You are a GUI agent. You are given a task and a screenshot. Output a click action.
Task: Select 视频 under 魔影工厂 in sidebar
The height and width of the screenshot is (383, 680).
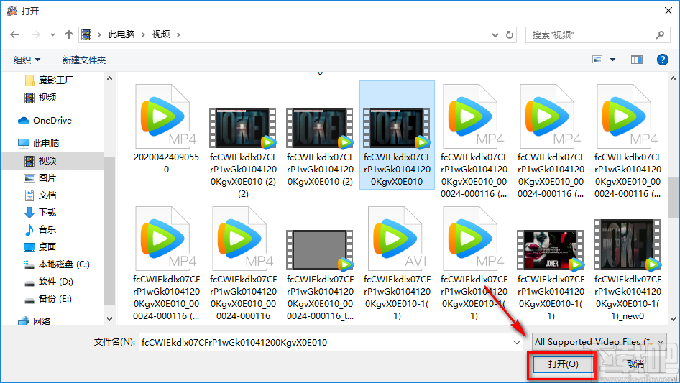point(41,98)
